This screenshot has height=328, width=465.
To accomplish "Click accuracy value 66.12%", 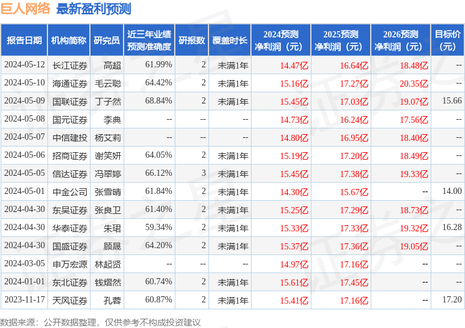I will (x=159, y=173).
